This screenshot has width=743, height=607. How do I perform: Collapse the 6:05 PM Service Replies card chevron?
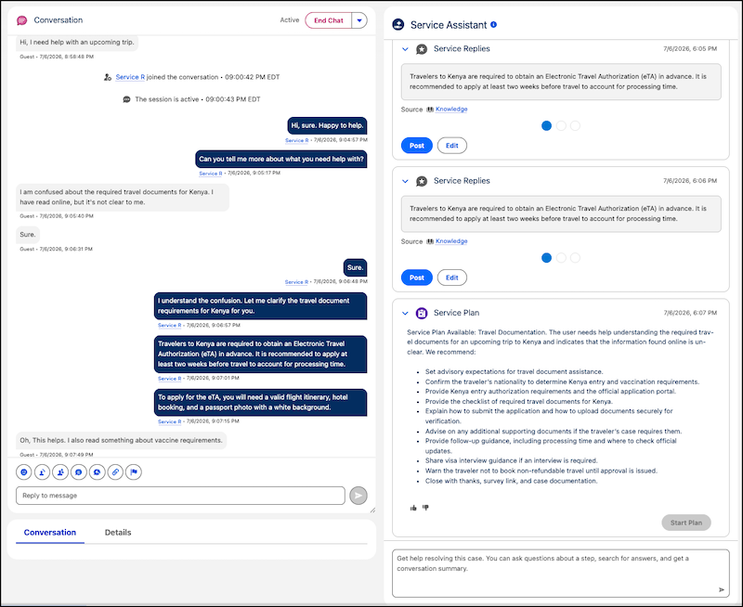(405, 49)
